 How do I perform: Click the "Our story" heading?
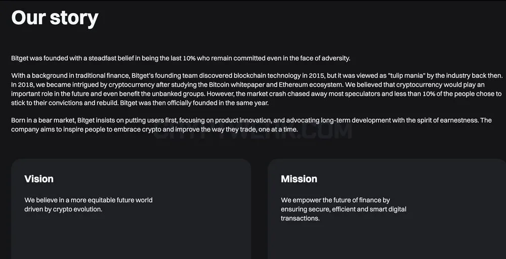(55, 18)
